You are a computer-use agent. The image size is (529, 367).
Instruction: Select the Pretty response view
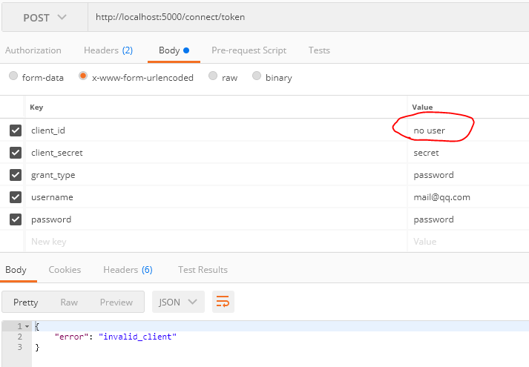(26, 302)
